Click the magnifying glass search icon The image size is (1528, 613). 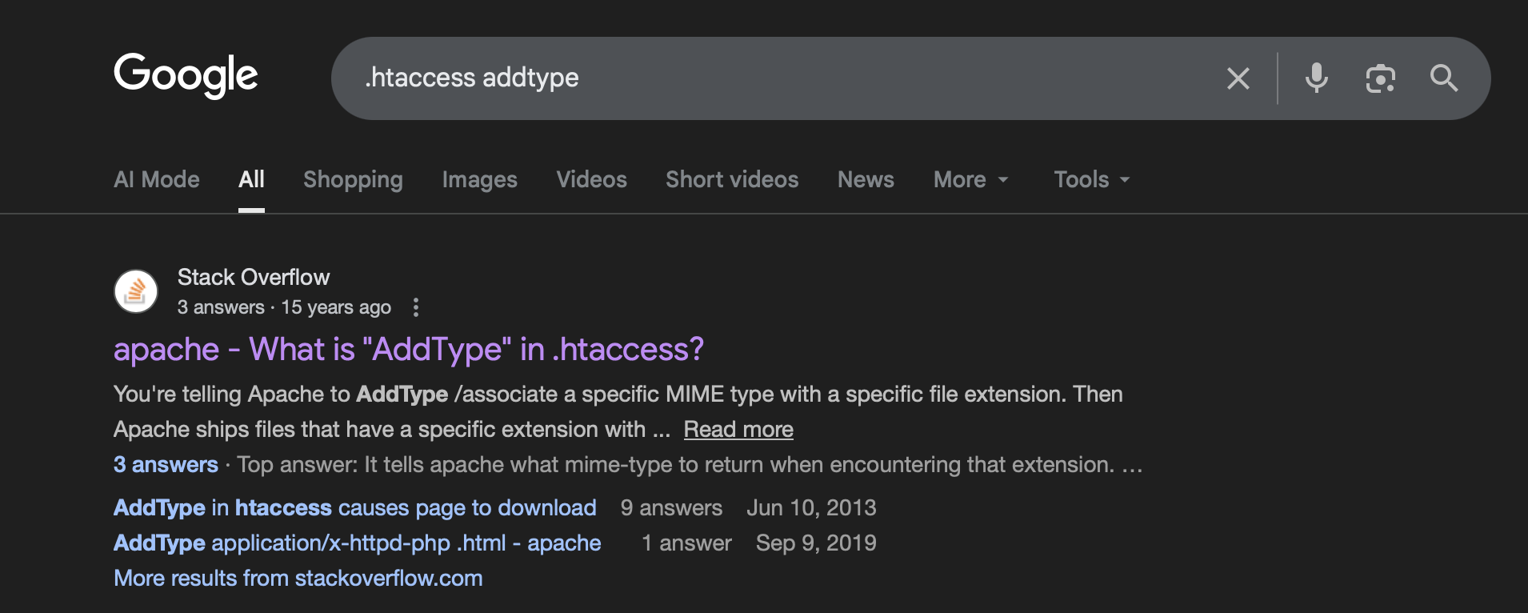pos(1443,78)
